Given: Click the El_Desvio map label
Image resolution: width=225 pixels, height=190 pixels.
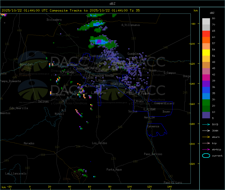Looking at the screenshot, I should [x=58, y=95].
